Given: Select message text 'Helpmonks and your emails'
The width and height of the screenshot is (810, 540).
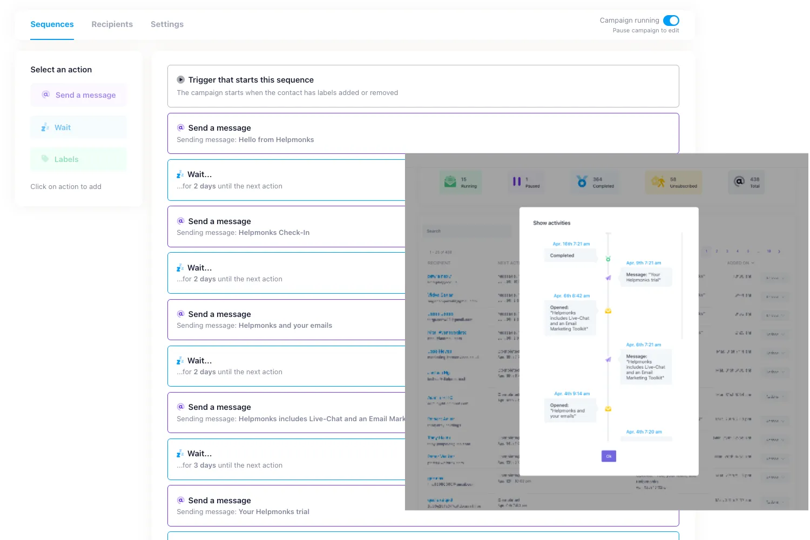Looking at the screenshot, I should coord(285,326).
